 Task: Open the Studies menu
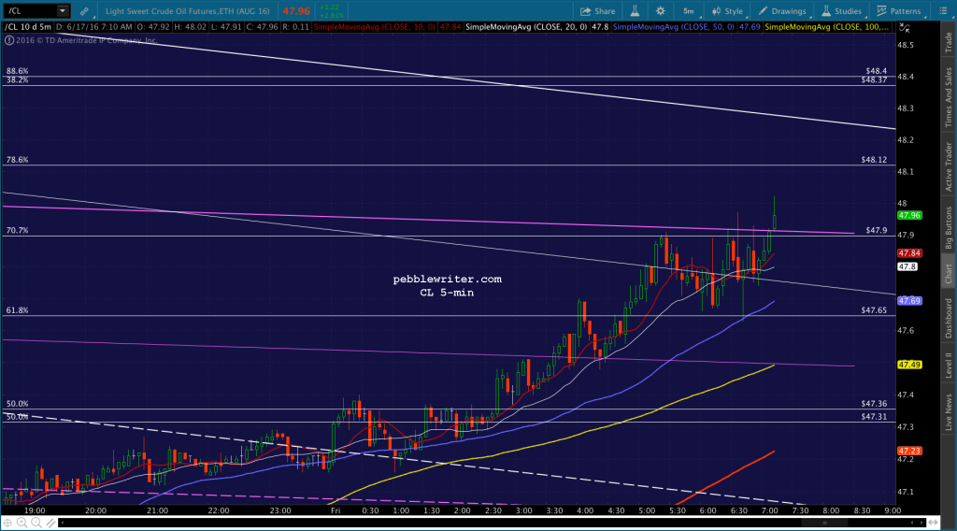(842, 11)
